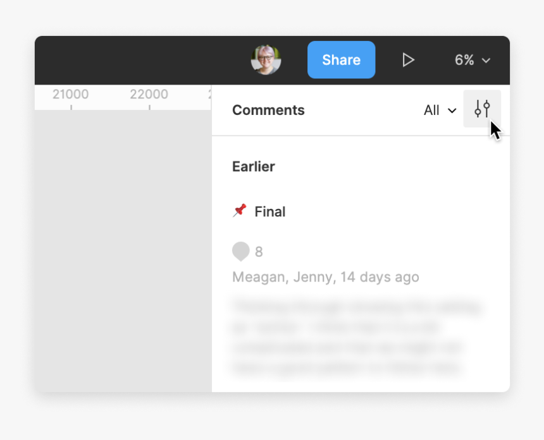The height and width of the screenshot is (440, 544).
Task: Click the blurred comment body text
Action: click(357, 338)
